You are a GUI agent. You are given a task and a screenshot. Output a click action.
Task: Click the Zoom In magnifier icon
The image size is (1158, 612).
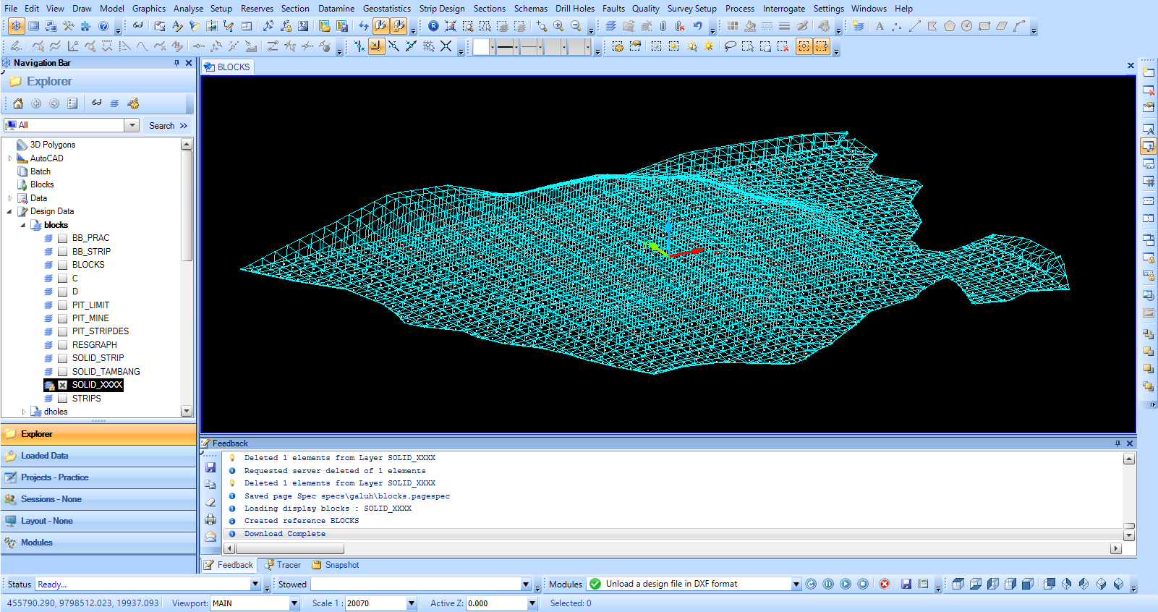tap(558, 27)
